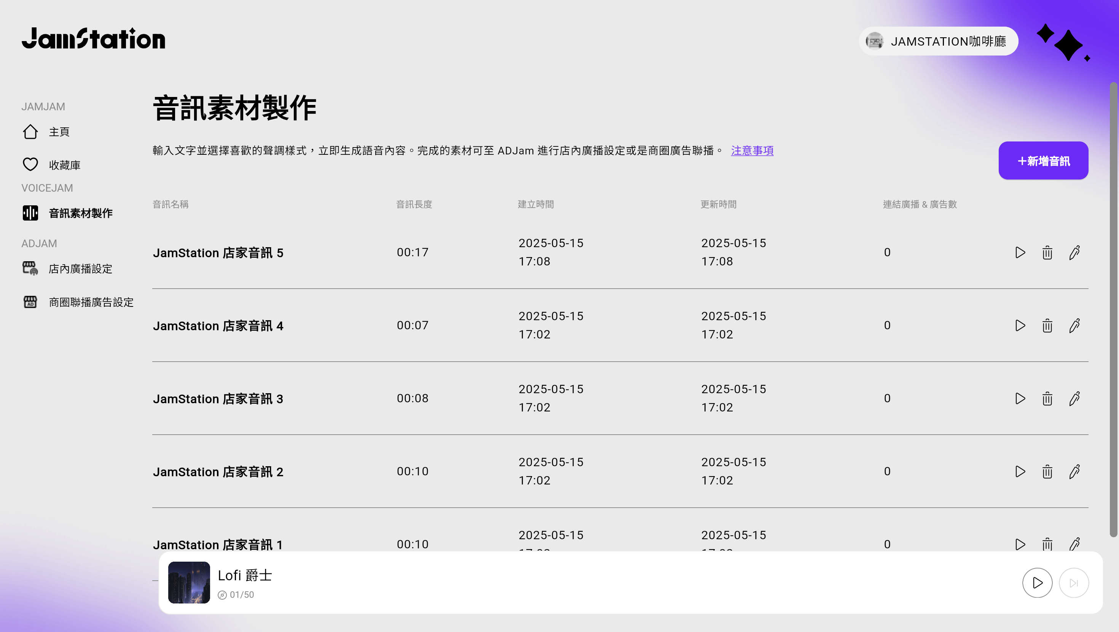
Task: Click the 01/50 track counter
Action: [242, 595]
